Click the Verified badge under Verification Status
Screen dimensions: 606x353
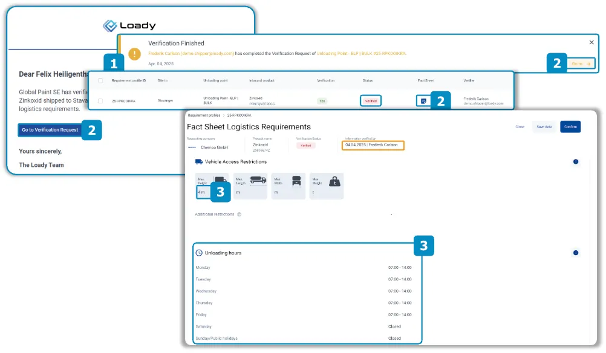(x=305, y=146)
